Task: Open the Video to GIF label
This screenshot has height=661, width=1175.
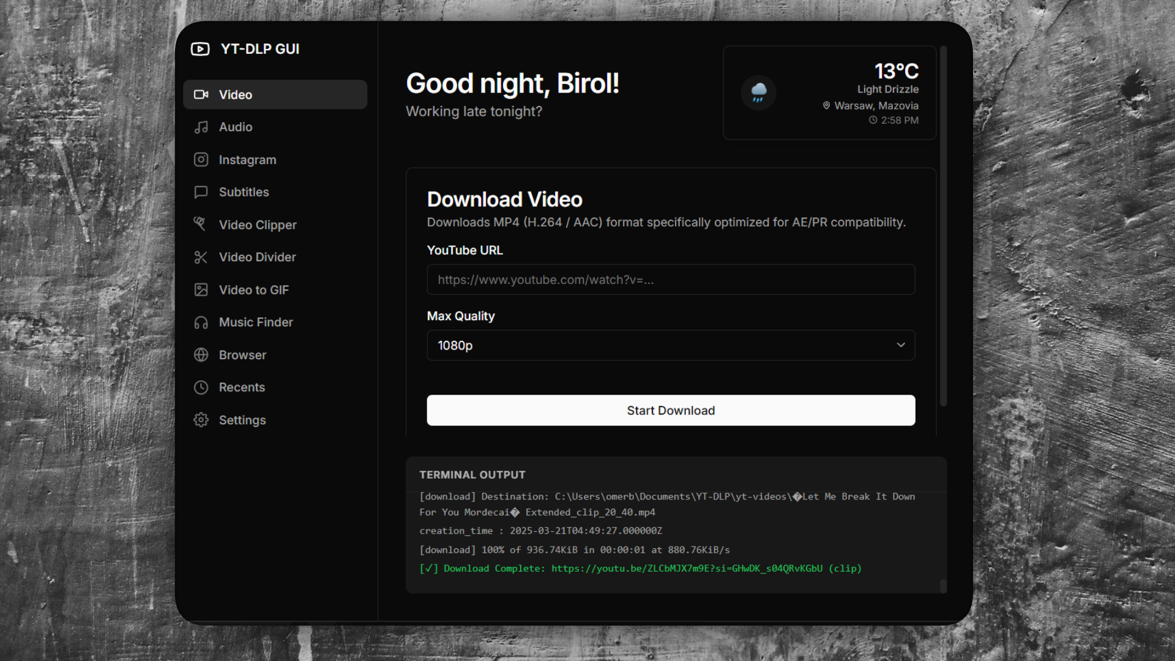Action: tap(254, 290)
